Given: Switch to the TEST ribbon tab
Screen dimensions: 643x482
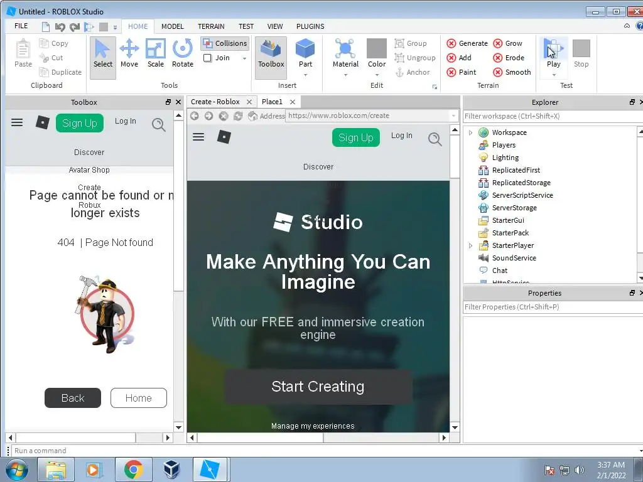Looking at the screenshot, I should [246, 26].
